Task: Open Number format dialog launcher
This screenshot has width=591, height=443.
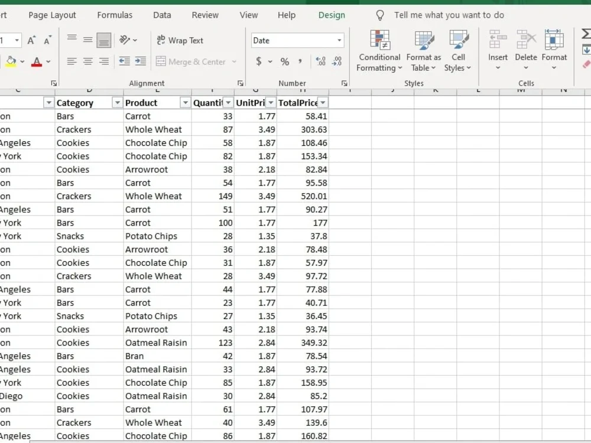Action: pos(344,83)
